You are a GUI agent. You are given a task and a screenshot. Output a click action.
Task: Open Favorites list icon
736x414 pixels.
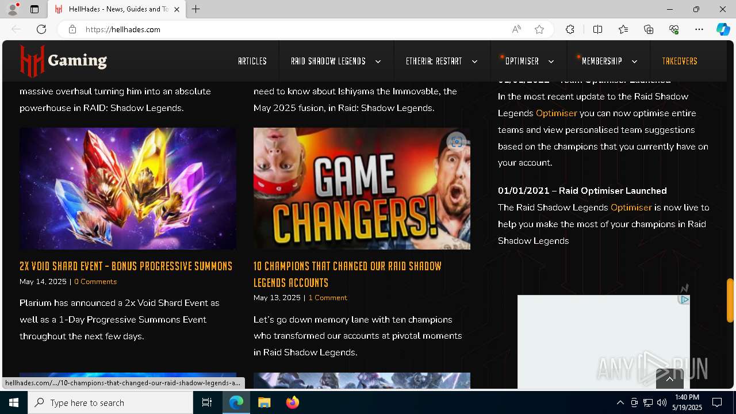[623, 29]
